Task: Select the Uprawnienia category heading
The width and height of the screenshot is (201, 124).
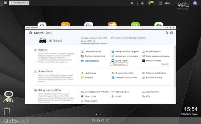Action: 45,71
